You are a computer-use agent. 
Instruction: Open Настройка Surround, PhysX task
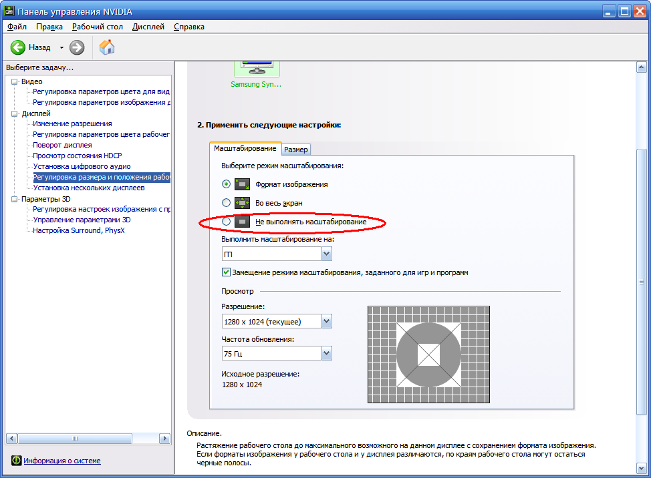point(79,230)
